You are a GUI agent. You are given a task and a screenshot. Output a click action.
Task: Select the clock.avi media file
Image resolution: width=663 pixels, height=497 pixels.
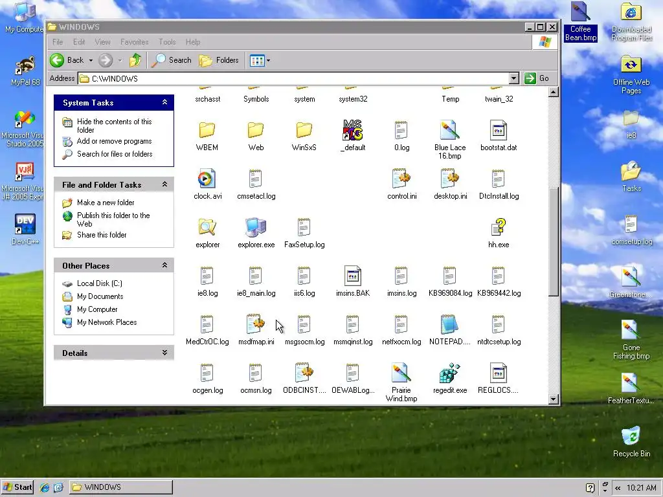pos(207,179)
